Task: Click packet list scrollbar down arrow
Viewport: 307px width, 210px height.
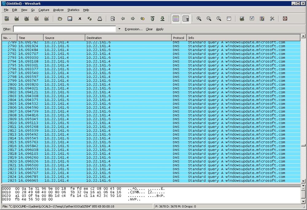Action: (x=303, y=181)
